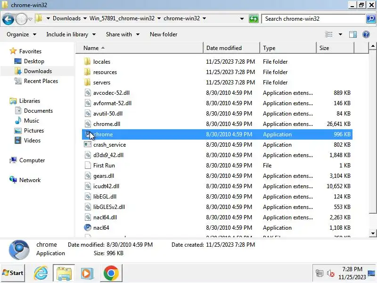377x283 pixels.
Task: Sort by the Date modified column header
Action: [231, 48]
